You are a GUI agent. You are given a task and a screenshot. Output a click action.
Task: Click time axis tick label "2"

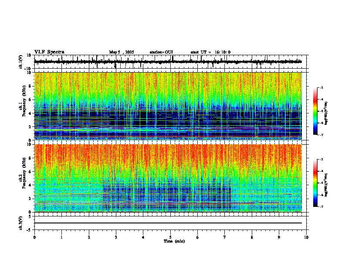89,237
